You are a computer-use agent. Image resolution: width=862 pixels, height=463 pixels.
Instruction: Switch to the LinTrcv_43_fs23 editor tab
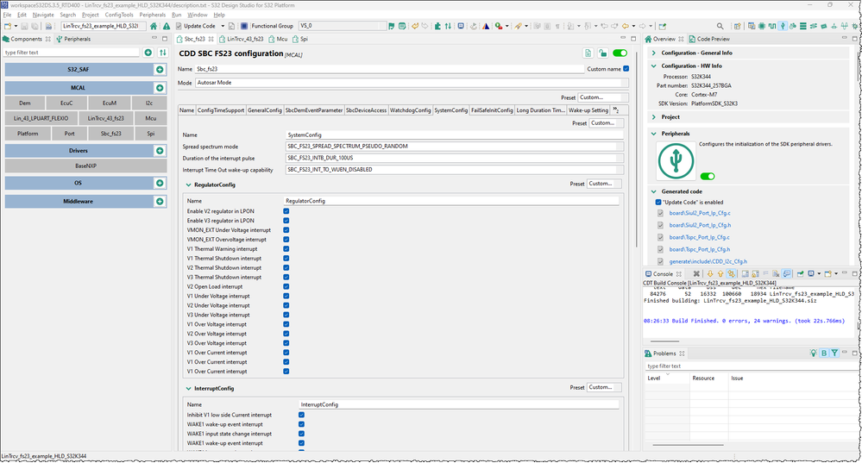tap(242, 39)
